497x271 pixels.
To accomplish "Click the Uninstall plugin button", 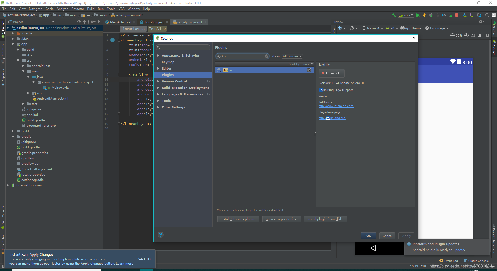I will pyautogui.click(x=331, y=73).
